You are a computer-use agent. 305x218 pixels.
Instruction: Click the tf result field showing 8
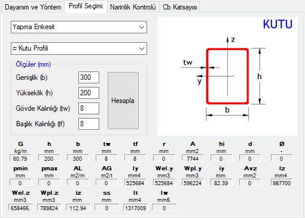[x=135, y=158]
